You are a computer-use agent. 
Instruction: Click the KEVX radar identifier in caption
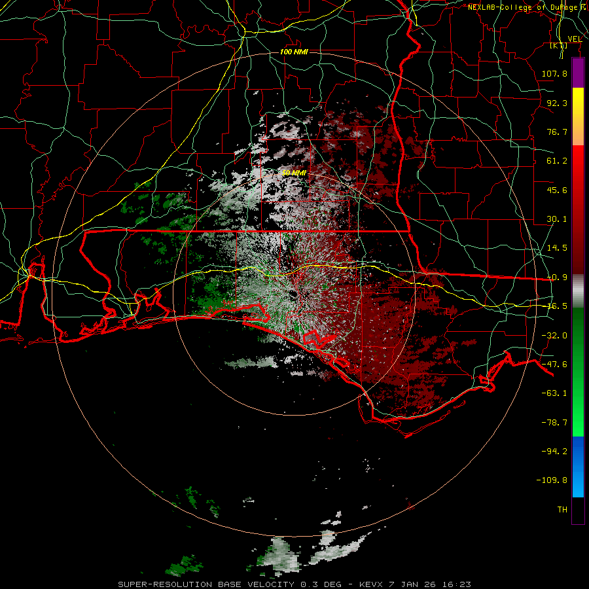tap(371, 584)
